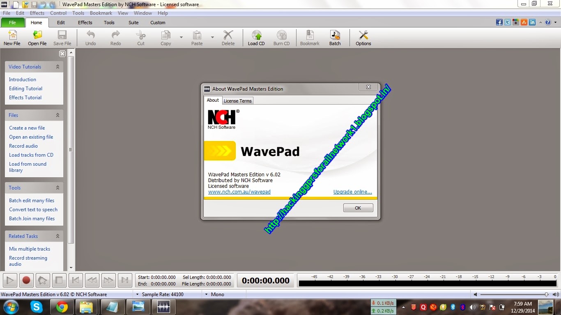Click the green File tab
Viewport: 561px width, 315px height.
pos(12,23)
